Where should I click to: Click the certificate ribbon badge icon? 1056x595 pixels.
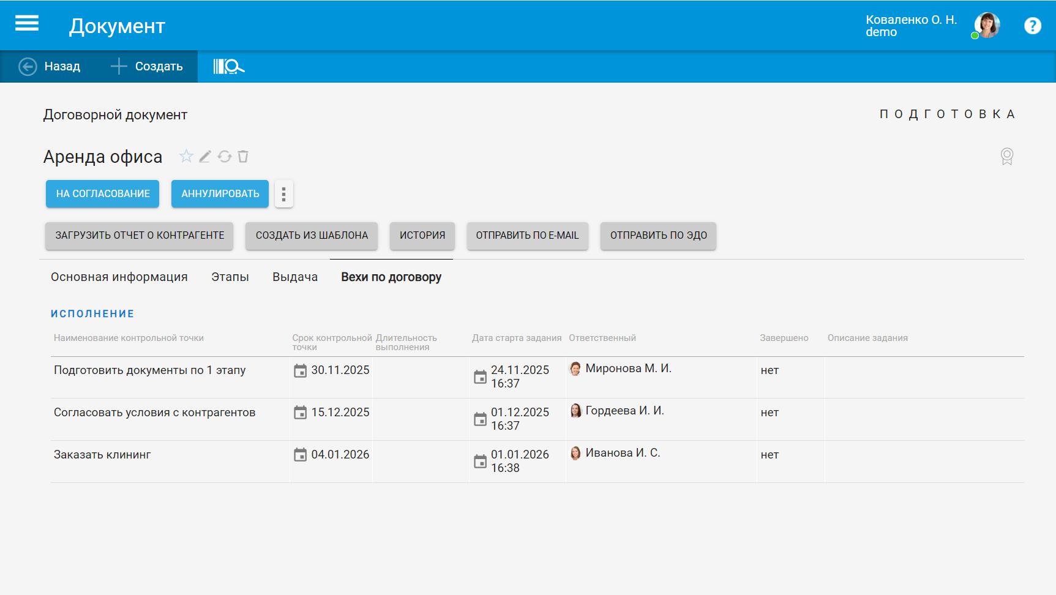coord(1006,157)
